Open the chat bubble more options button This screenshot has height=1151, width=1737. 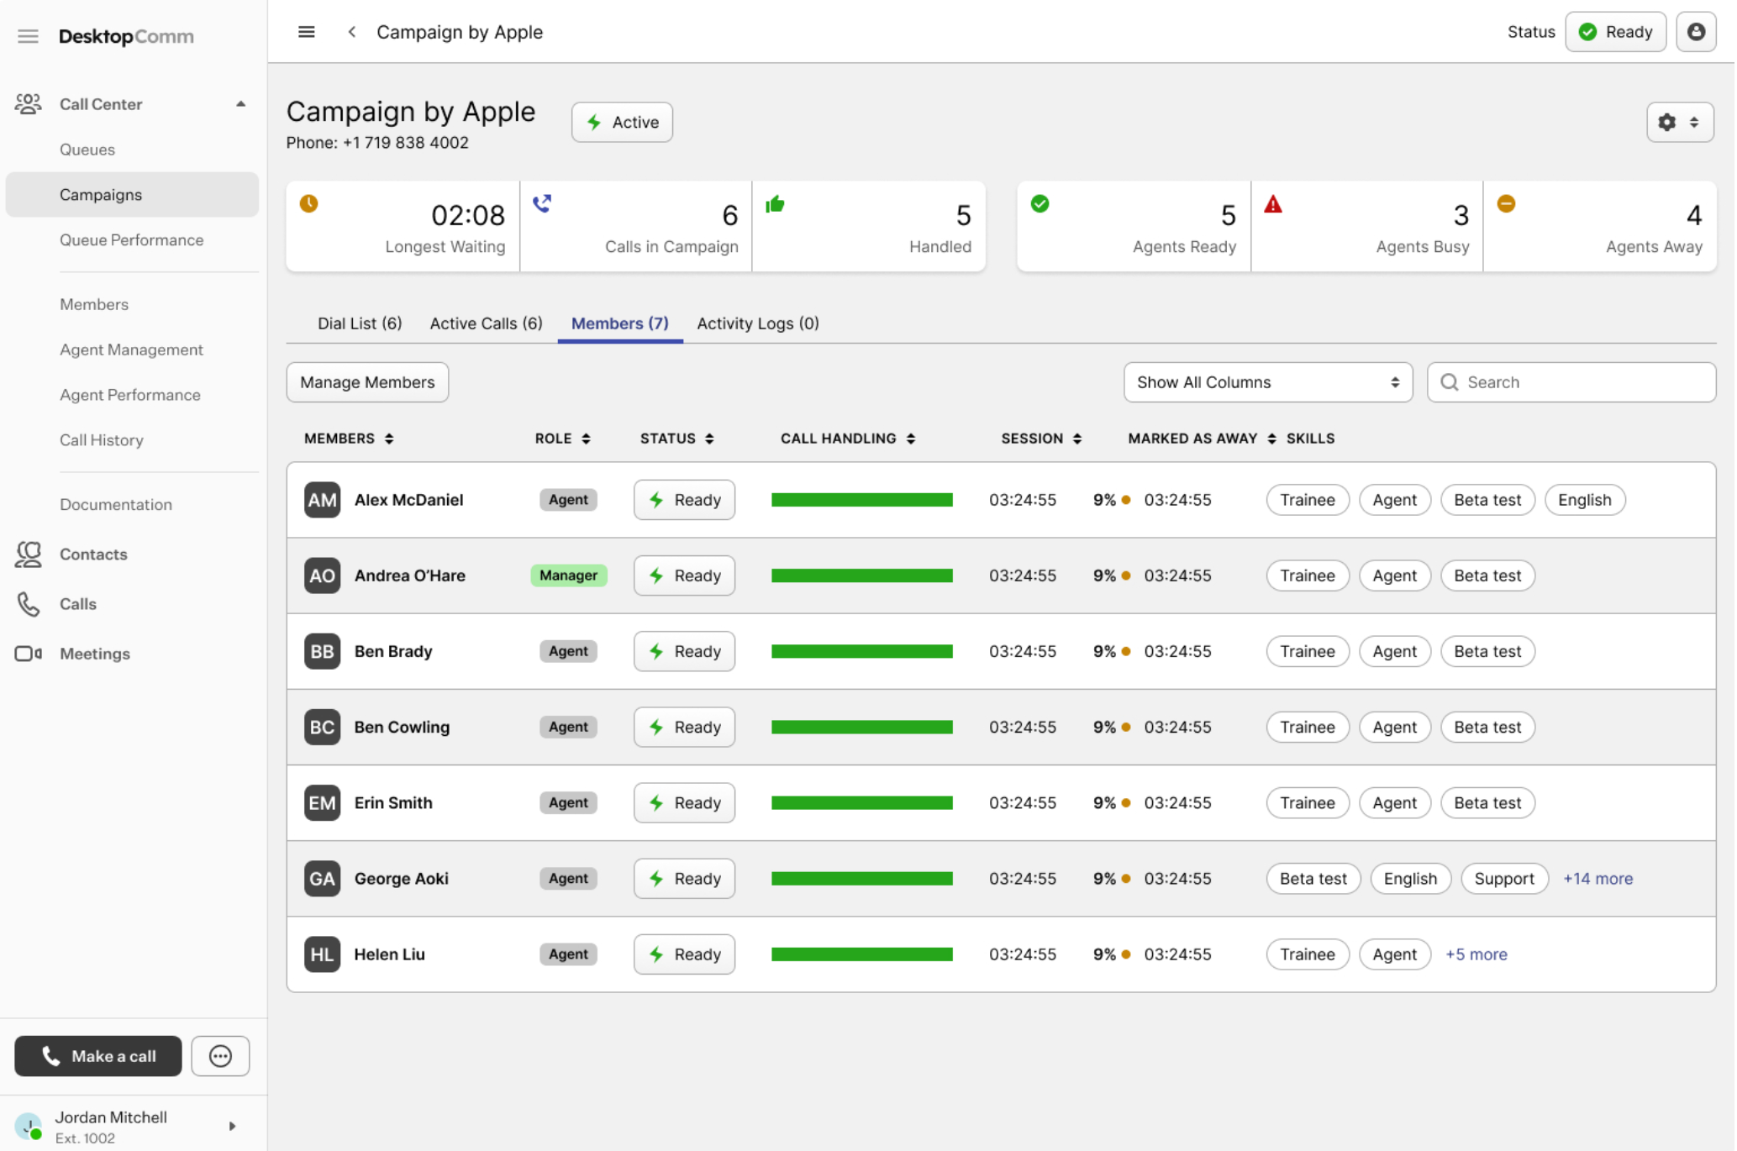click(220, 1056)
